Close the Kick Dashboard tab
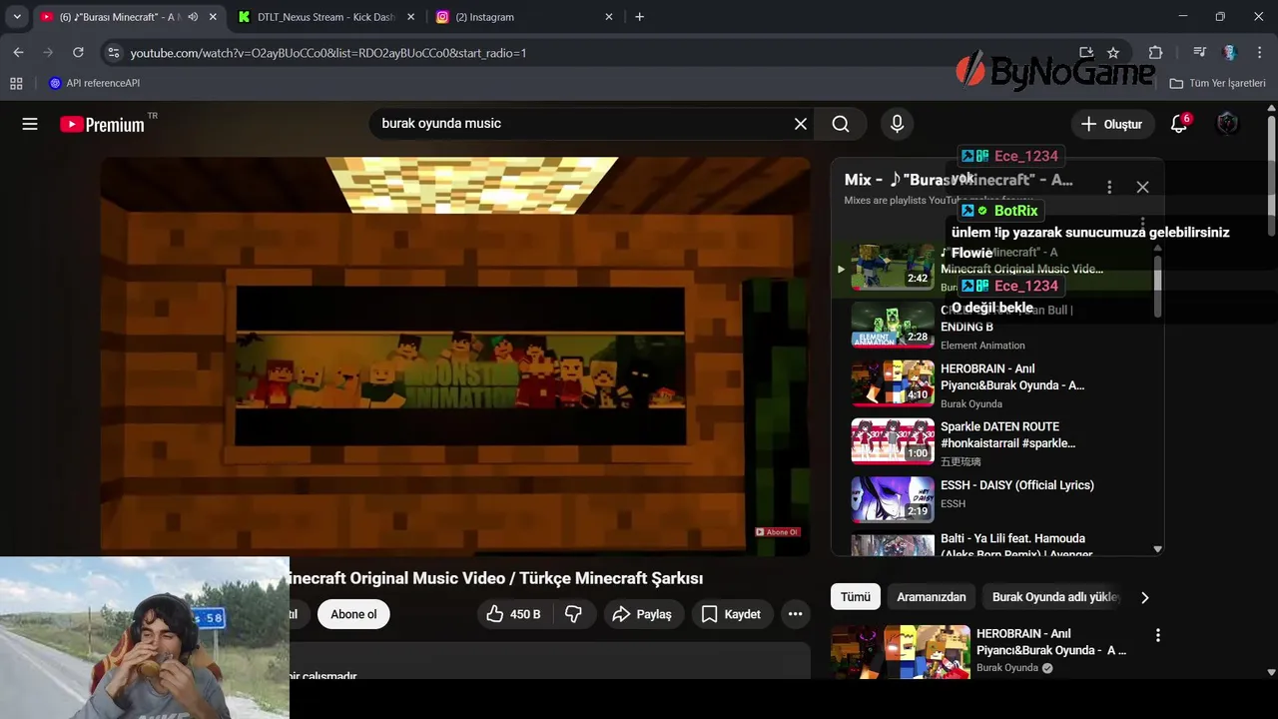The height and width of the screenshot is (719, 1278). tap(410, 17)
